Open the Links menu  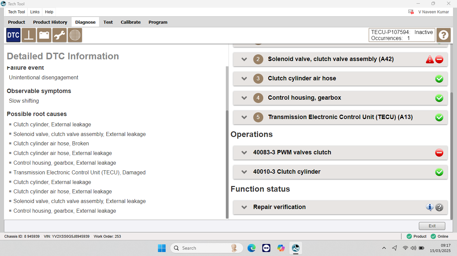(35, 12)
